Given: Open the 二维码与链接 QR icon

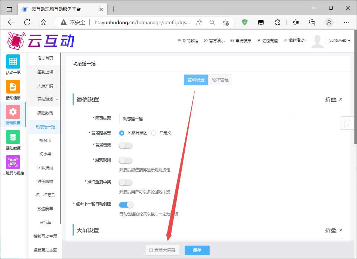Looking at the screenshot, I should [x=13, y=162].
